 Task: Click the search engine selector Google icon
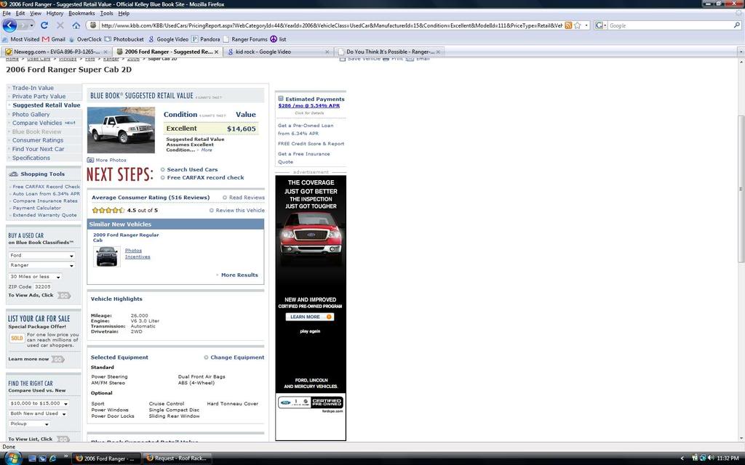point(599,25)
